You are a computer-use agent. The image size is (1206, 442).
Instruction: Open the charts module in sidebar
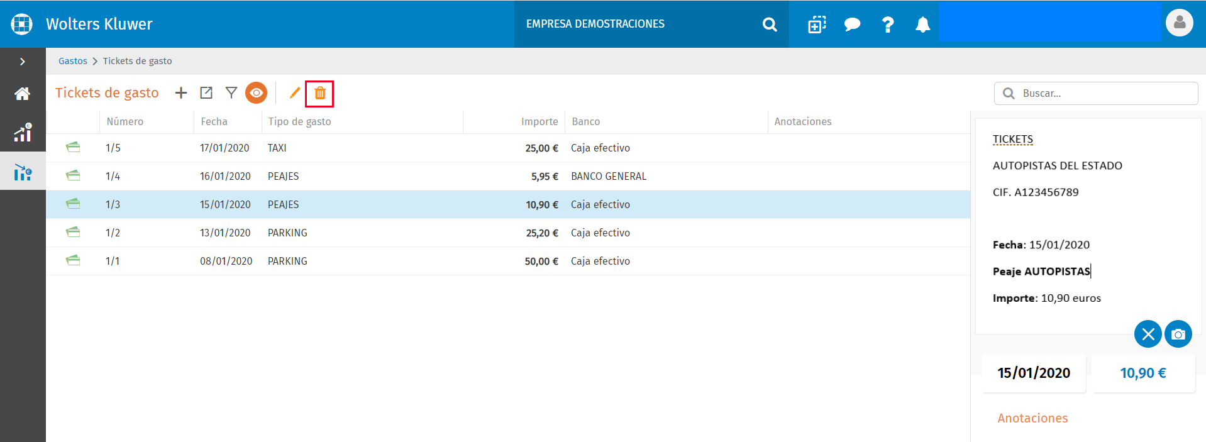[x=23, y=132]
